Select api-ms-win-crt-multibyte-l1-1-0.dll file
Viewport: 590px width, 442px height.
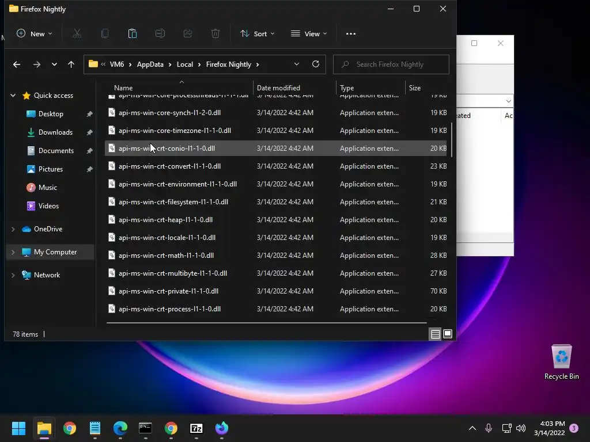pos(275,273)
